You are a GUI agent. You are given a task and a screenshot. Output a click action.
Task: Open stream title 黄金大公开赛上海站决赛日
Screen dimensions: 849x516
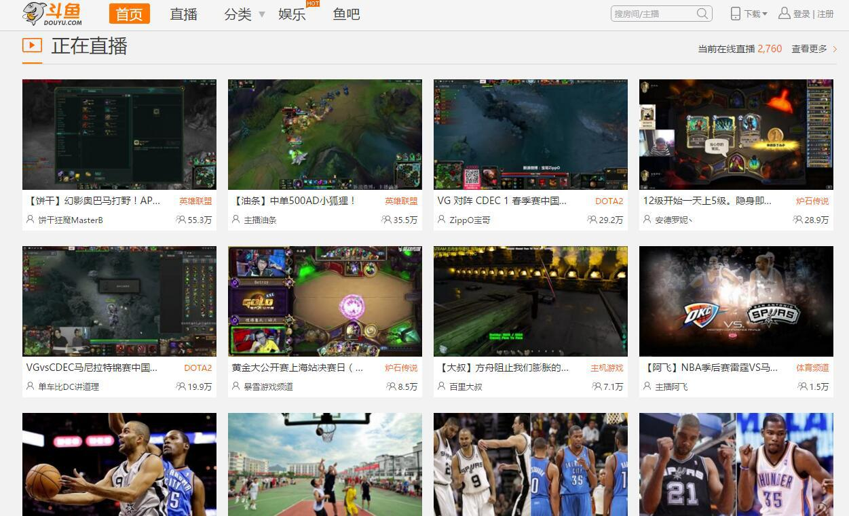(297, 368)
